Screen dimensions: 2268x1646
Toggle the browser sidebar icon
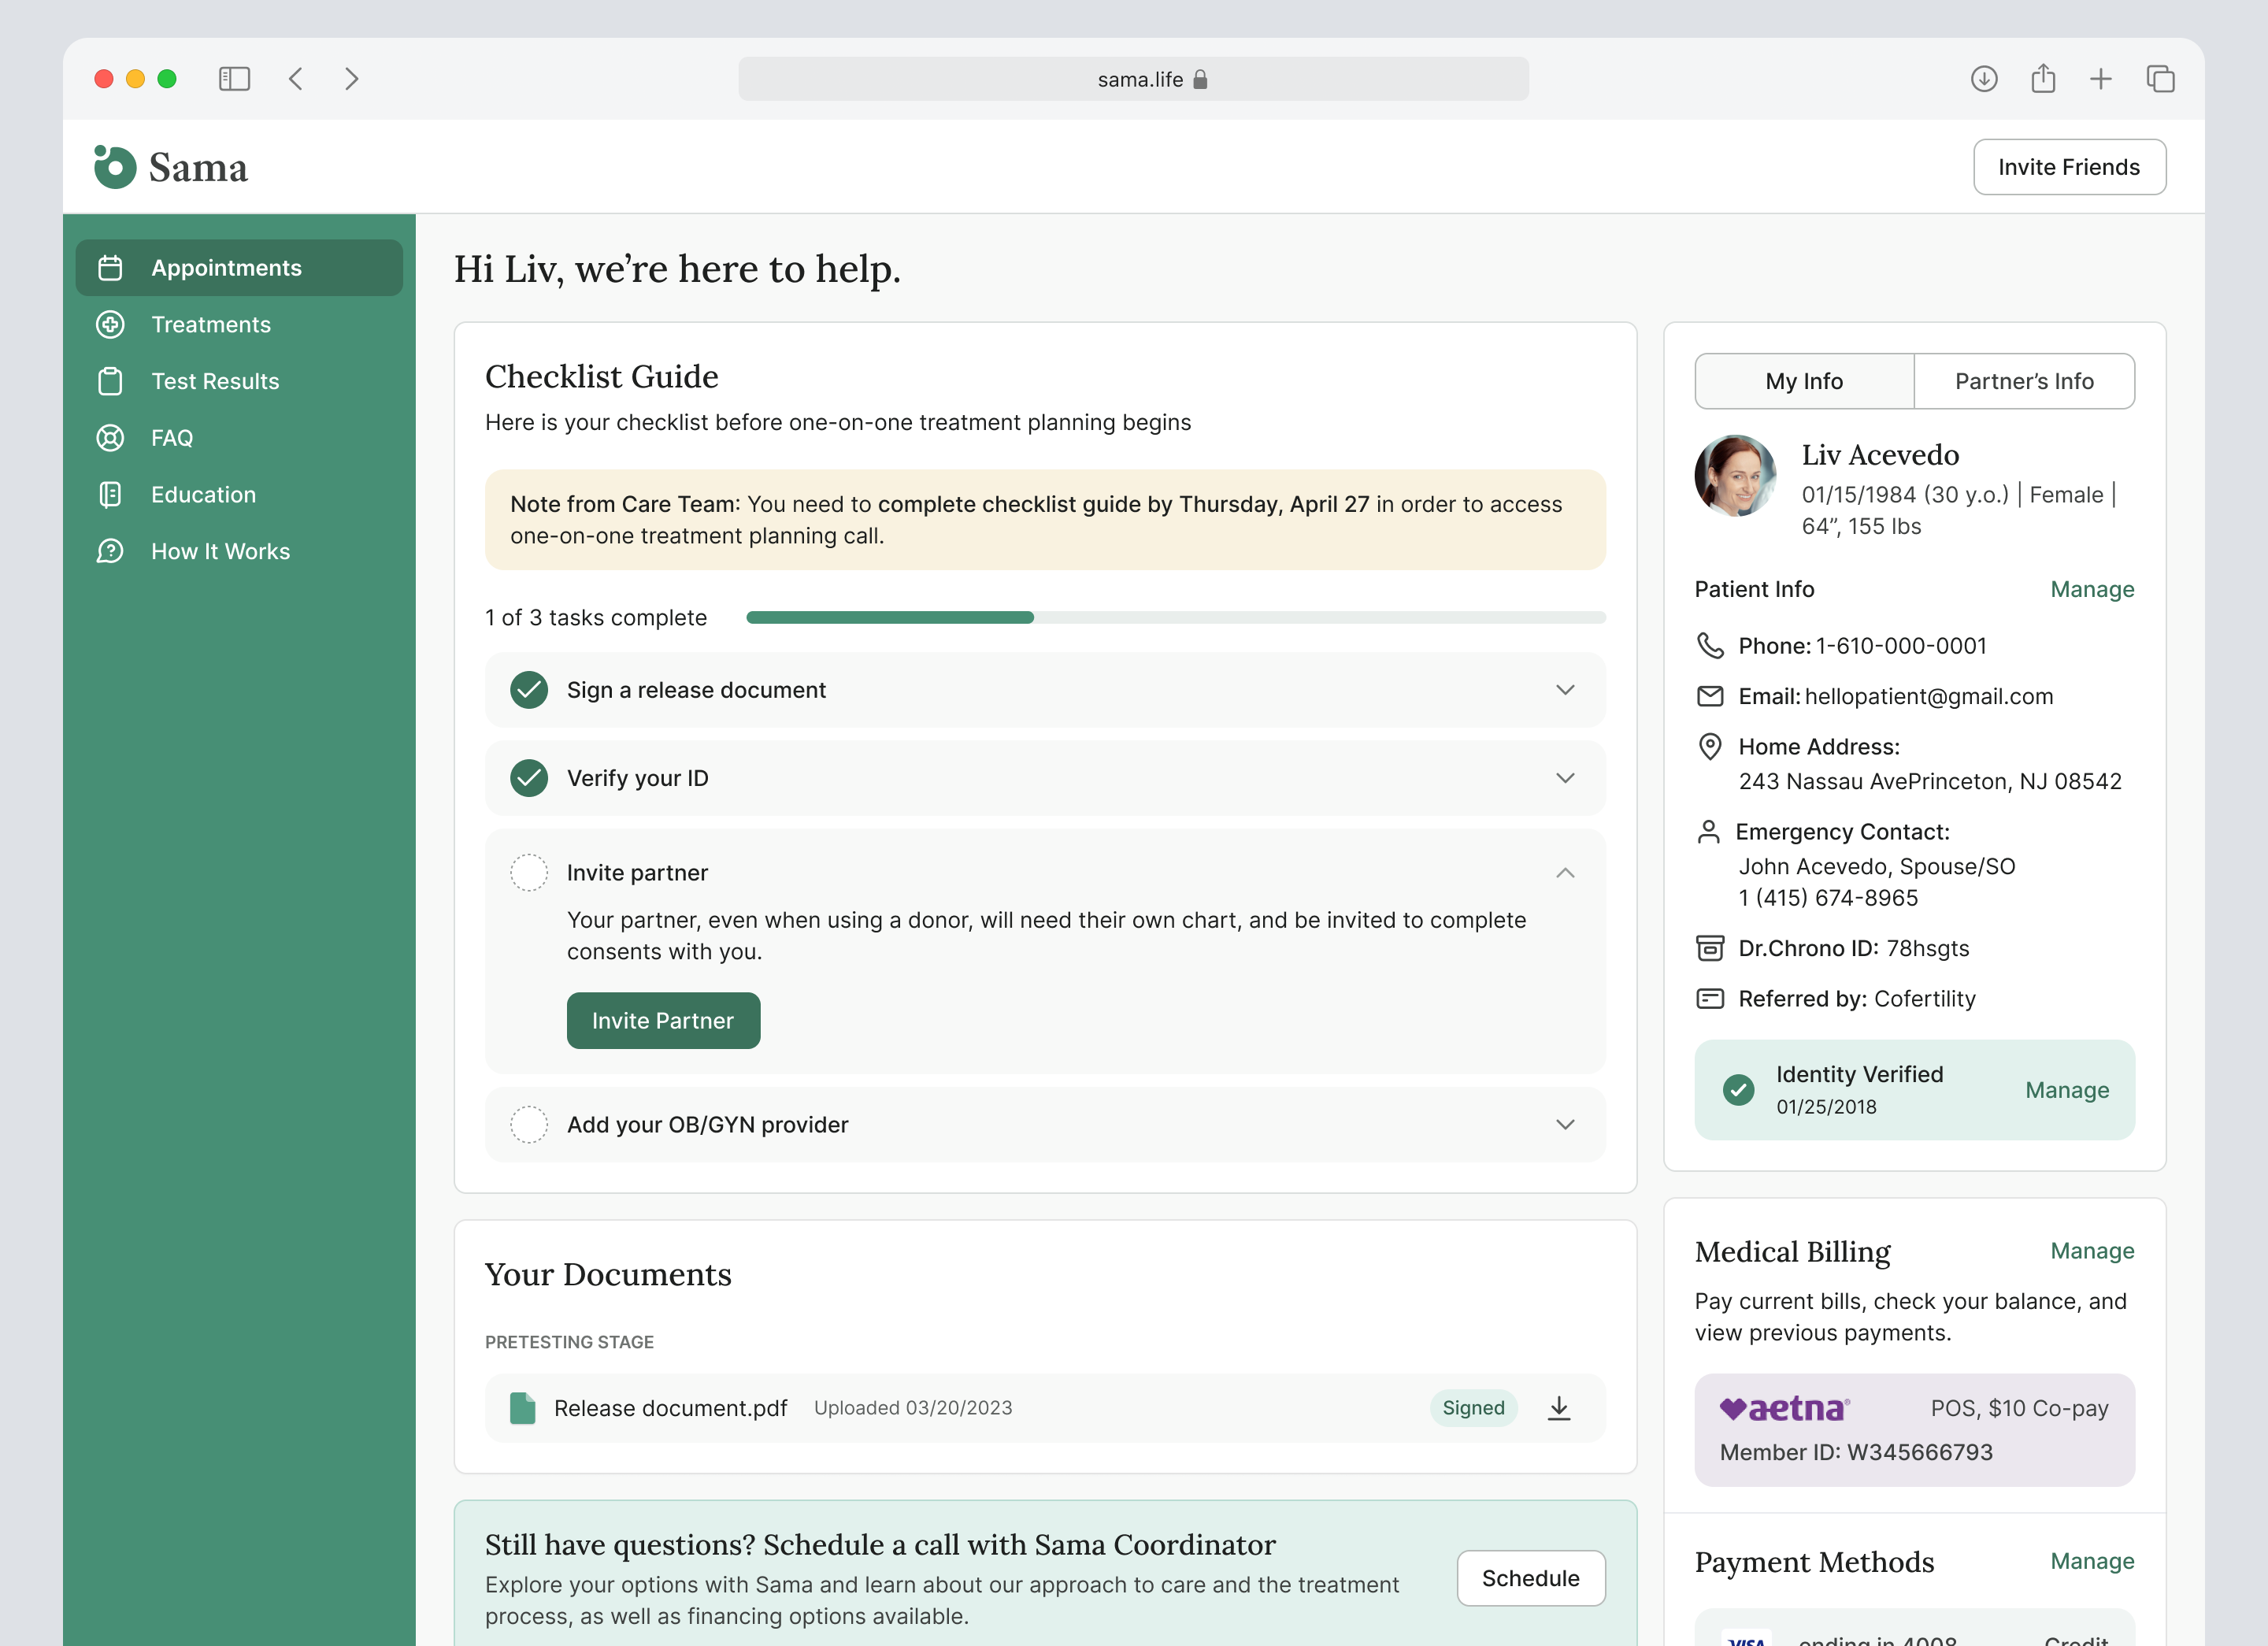[234, 79]
